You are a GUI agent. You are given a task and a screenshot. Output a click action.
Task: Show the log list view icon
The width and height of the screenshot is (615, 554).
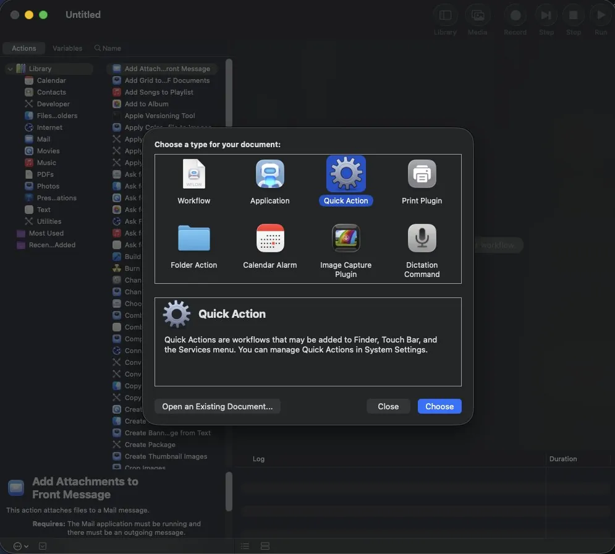point(245,546)
